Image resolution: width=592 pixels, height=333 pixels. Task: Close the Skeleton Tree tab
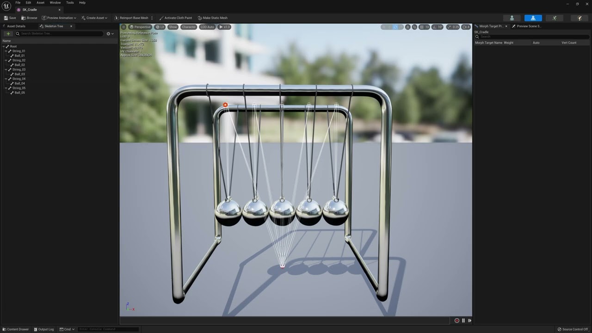tap(71, 26)
